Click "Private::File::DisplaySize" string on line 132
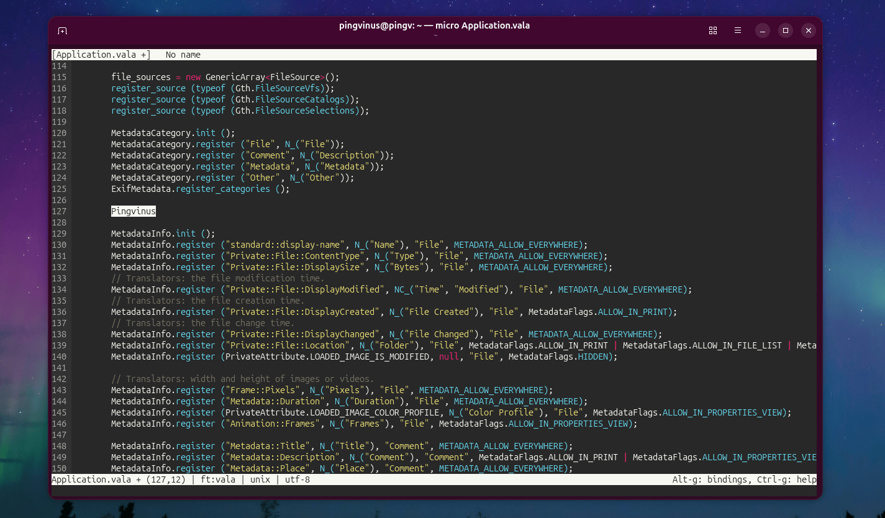The width and height of the screenshot is (885, 518). (295, 267)
